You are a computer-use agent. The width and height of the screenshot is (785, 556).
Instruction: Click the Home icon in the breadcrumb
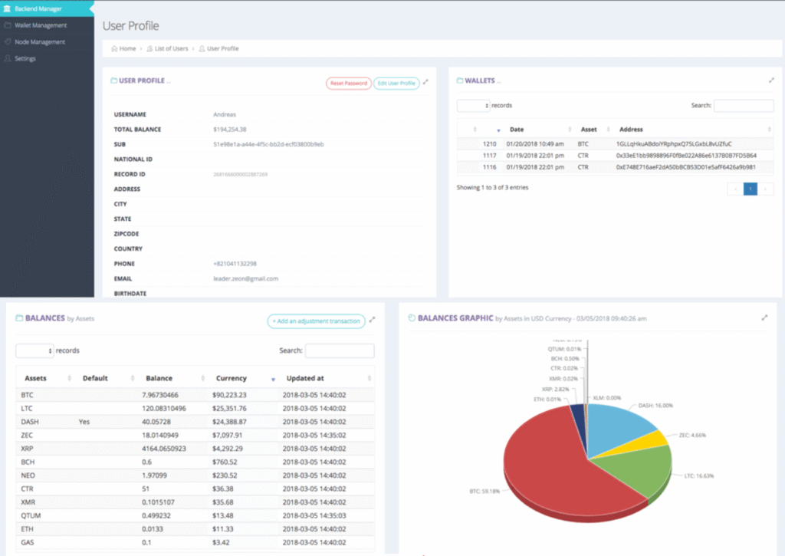113,48
